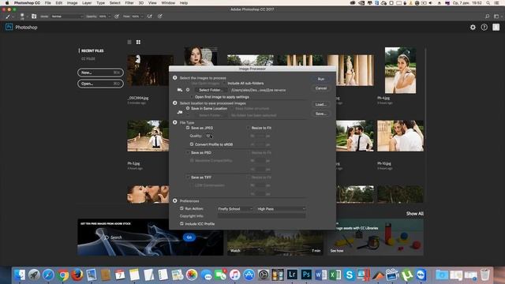The height and width of the screenshot is (284, 505).
Task: Open the Filter menu
Action: 129,3
